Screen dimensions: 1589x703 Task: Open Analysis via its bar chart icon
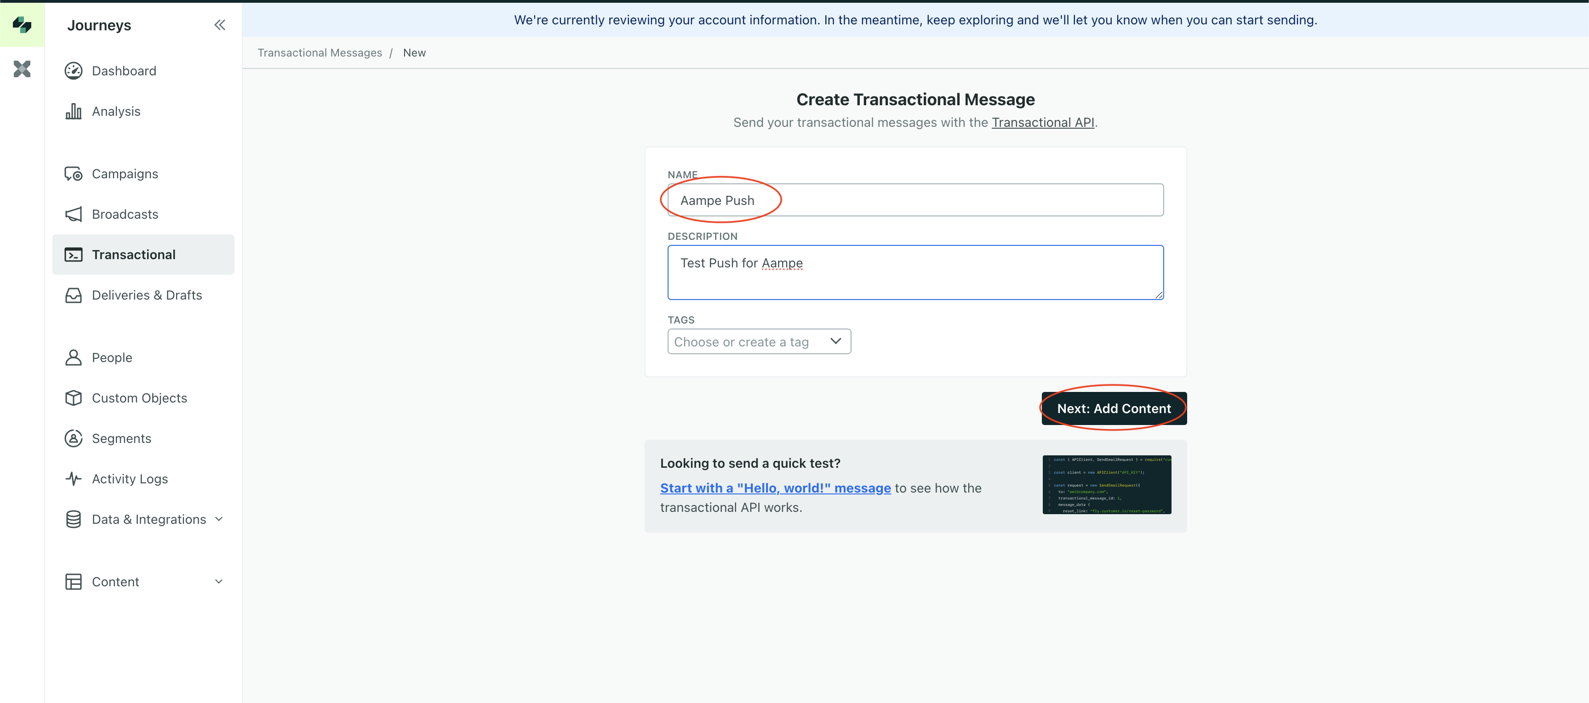tap(74, 111)
